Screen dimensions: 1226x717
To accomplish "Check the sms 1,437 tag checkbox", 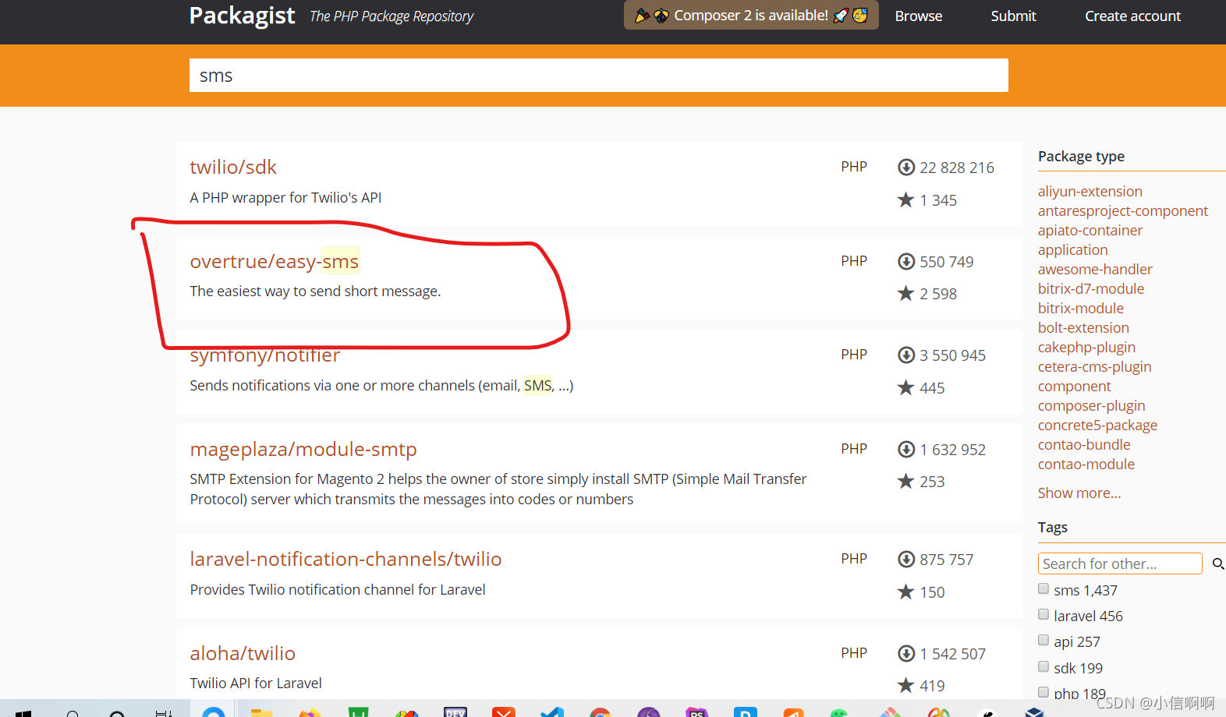I will 1044,588.
